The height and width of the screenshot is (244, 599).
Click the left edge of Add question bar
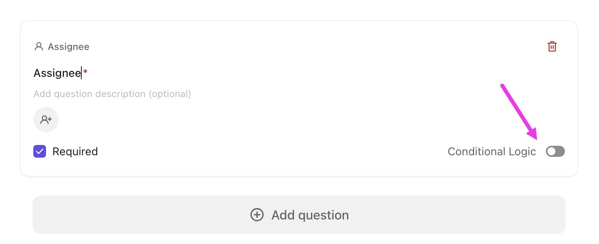tap(40, 215)
